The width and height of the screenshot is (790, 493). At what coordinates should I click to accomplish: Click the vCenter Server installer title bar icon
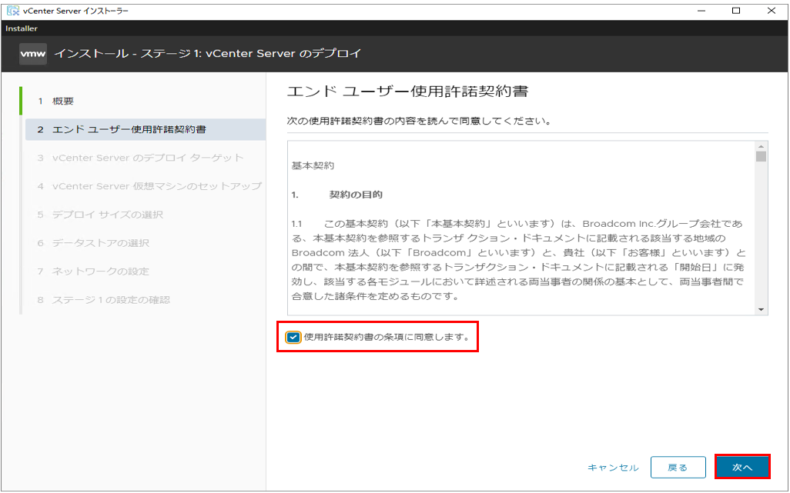click(12, 11)
